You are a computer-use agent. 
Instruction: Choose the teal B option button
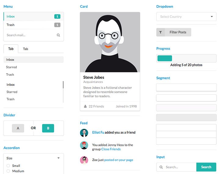[48, 128]
